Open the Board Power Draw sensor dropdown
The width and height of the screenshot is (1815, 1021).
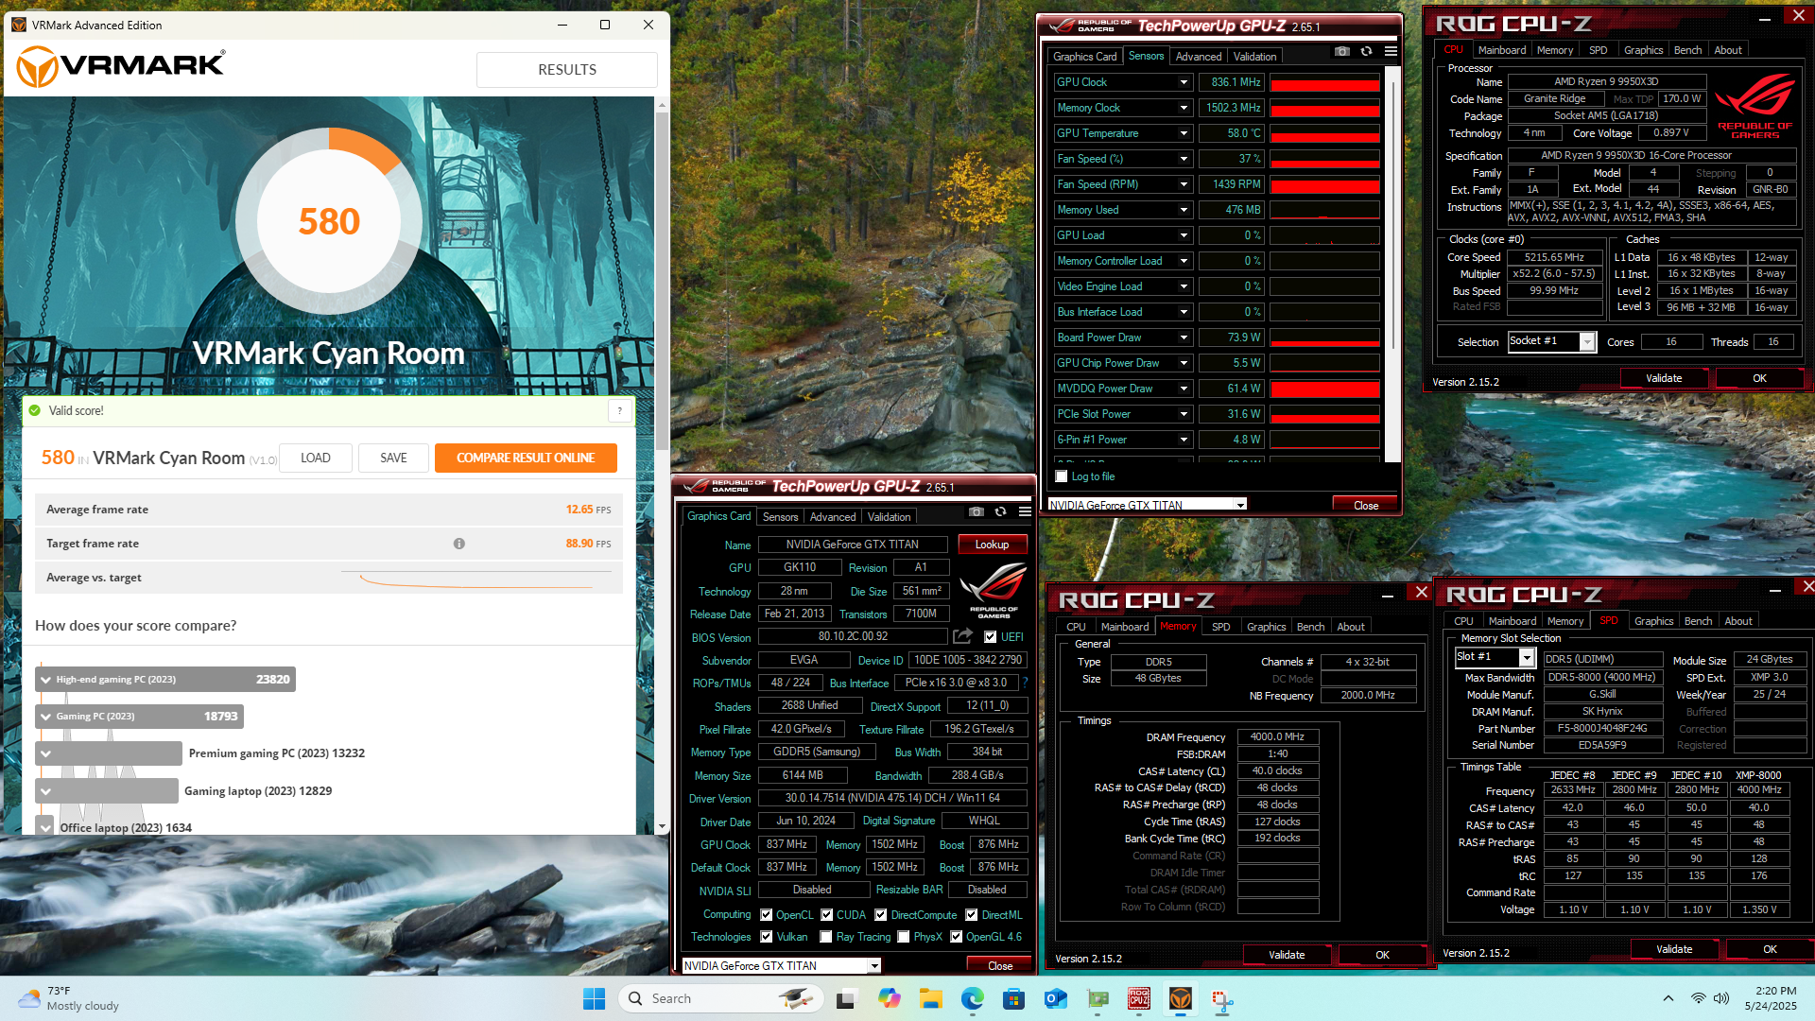(1183, 337)
